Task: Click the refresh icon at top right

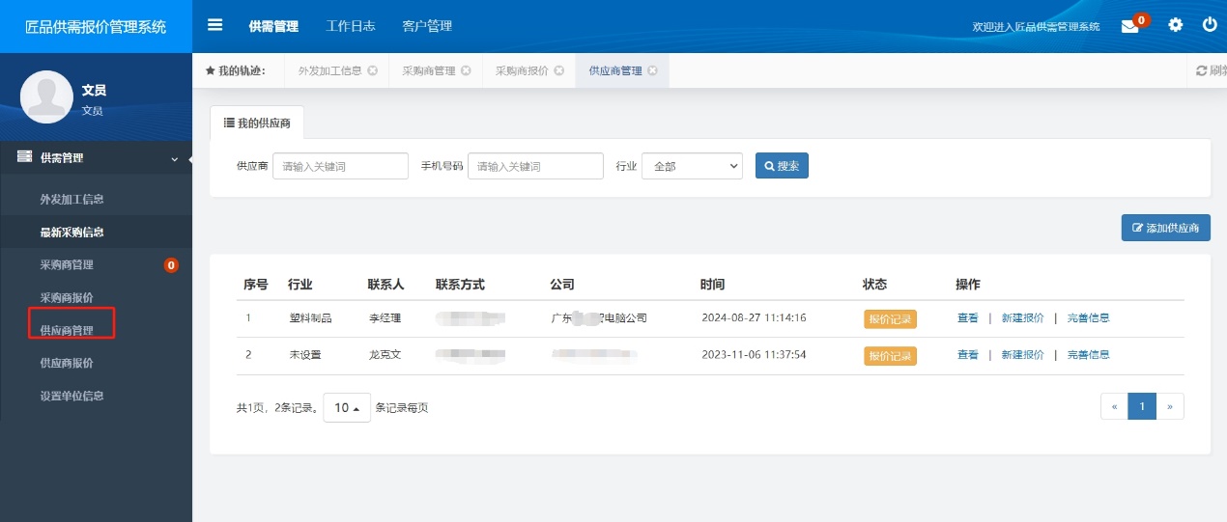Action: [1202, 70]
